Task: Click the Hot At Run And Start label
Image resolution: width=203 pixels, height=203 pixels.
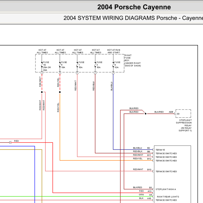Action: (x=113, y=51)
